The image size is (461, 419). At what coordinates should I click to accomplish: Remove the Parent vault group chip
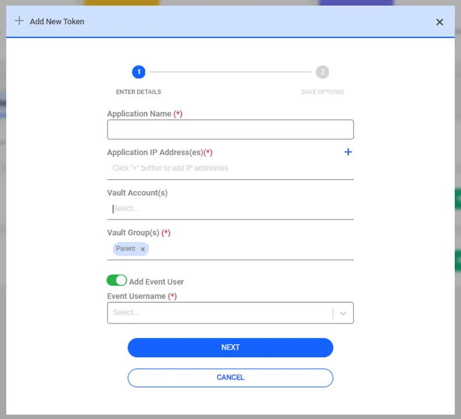click(x=143, y=249)
